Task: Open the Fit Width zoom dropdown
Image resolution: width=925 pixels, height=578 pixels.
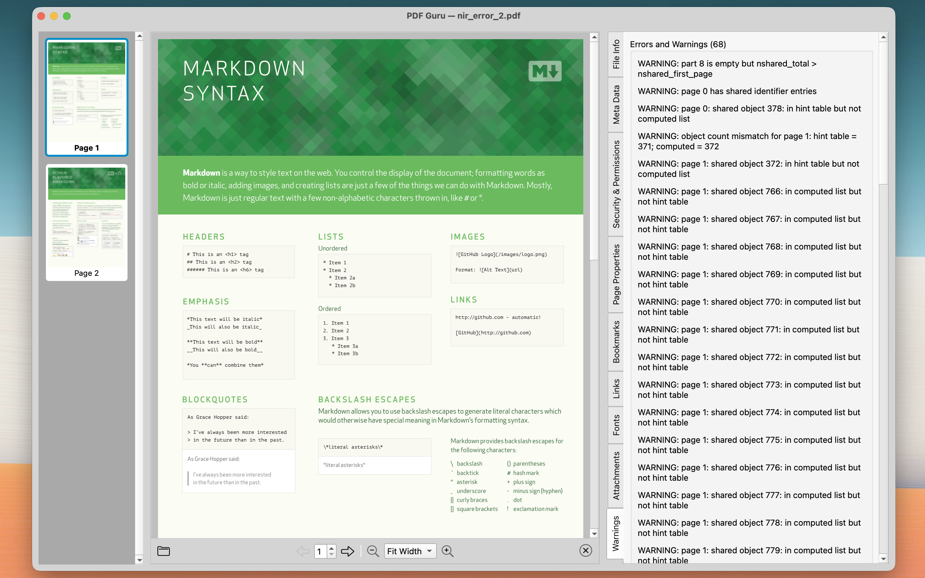Action: [410, 551]
